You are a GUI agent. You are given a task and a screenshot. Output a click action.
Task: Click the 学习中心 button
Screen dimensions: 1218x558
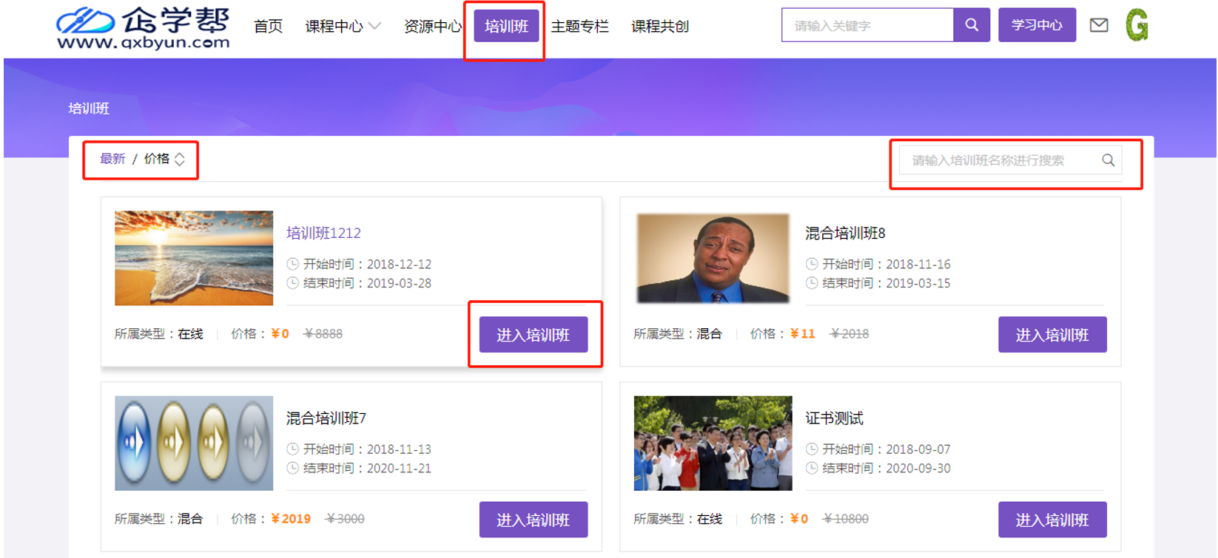[x=1036, y=25]
